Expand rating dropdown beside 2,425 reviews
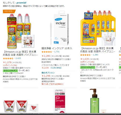Viewport: 121px width, 115px height. tap(15, 58)
